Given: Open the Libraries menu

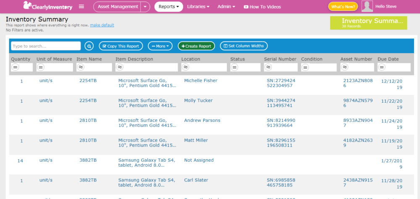Looking at the screenshot, I should pyautogui.click(x=198, y=7).
